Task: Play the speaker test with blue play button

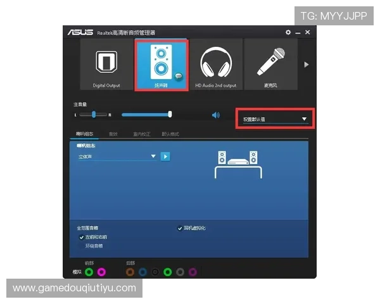Action: coord(165,156)
